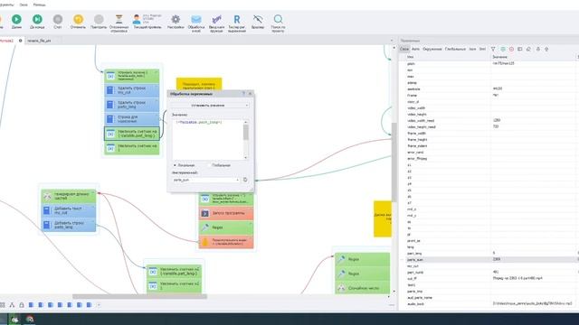579x325 pixels.
Task: Select the video_height_need variable row
Action: (x=488, y=126)
